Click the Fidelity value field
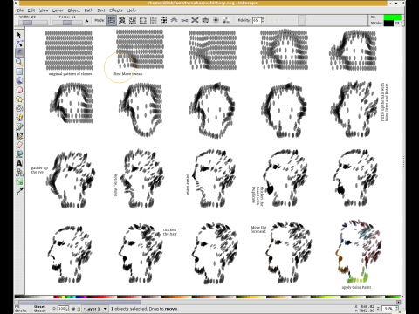The width and height of the screenshot is (419, 314). point(256,20)
